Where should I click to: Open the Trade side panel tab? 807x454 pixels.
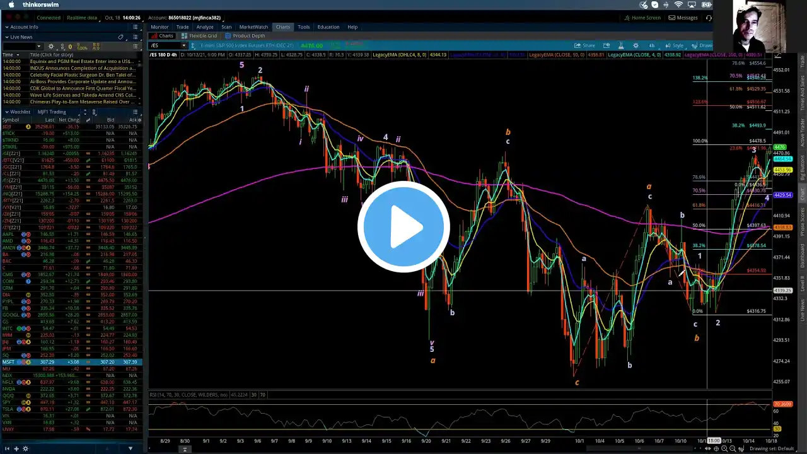803,61
